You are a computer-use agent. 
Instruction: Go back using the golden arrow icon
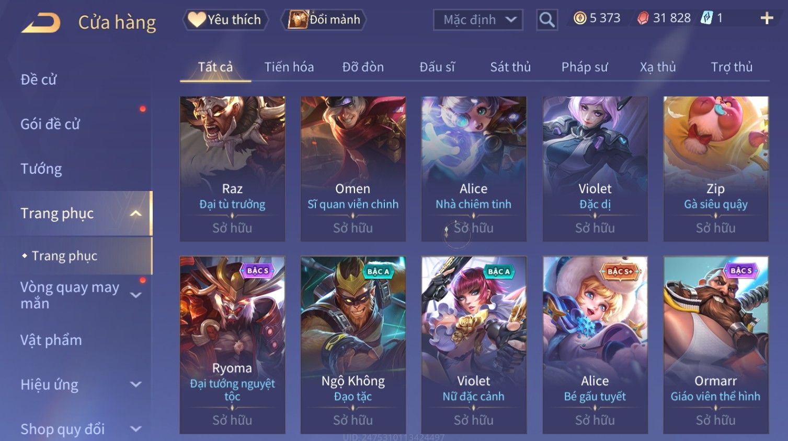pos(41,22)
